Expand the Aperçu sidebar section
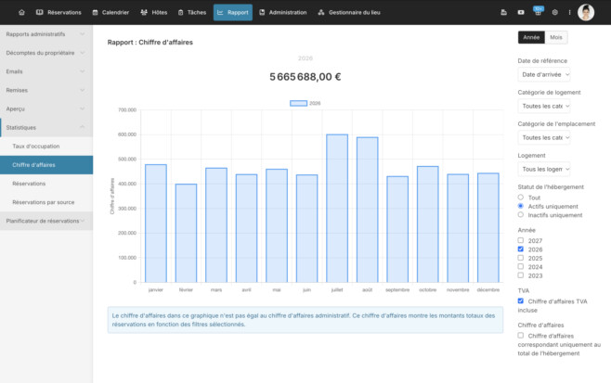This screenshot has width=611, height=383. (x=46, y=109)
